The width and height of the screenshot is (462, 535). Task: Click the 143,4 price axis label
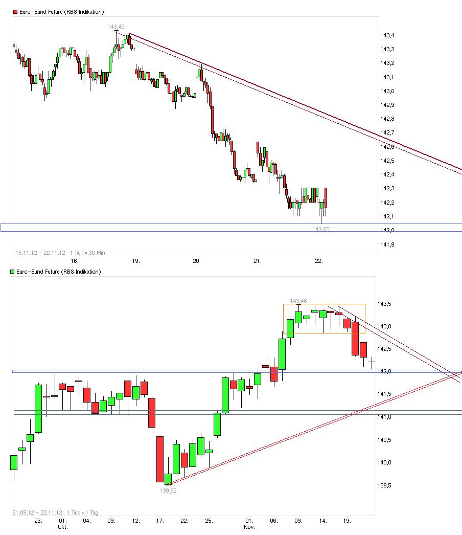387,35
